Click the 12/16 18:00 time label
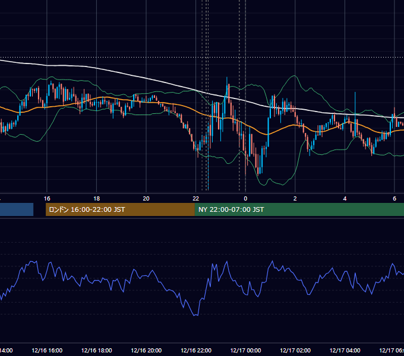This screenshot has width=404, height=356. click(97, 350)
